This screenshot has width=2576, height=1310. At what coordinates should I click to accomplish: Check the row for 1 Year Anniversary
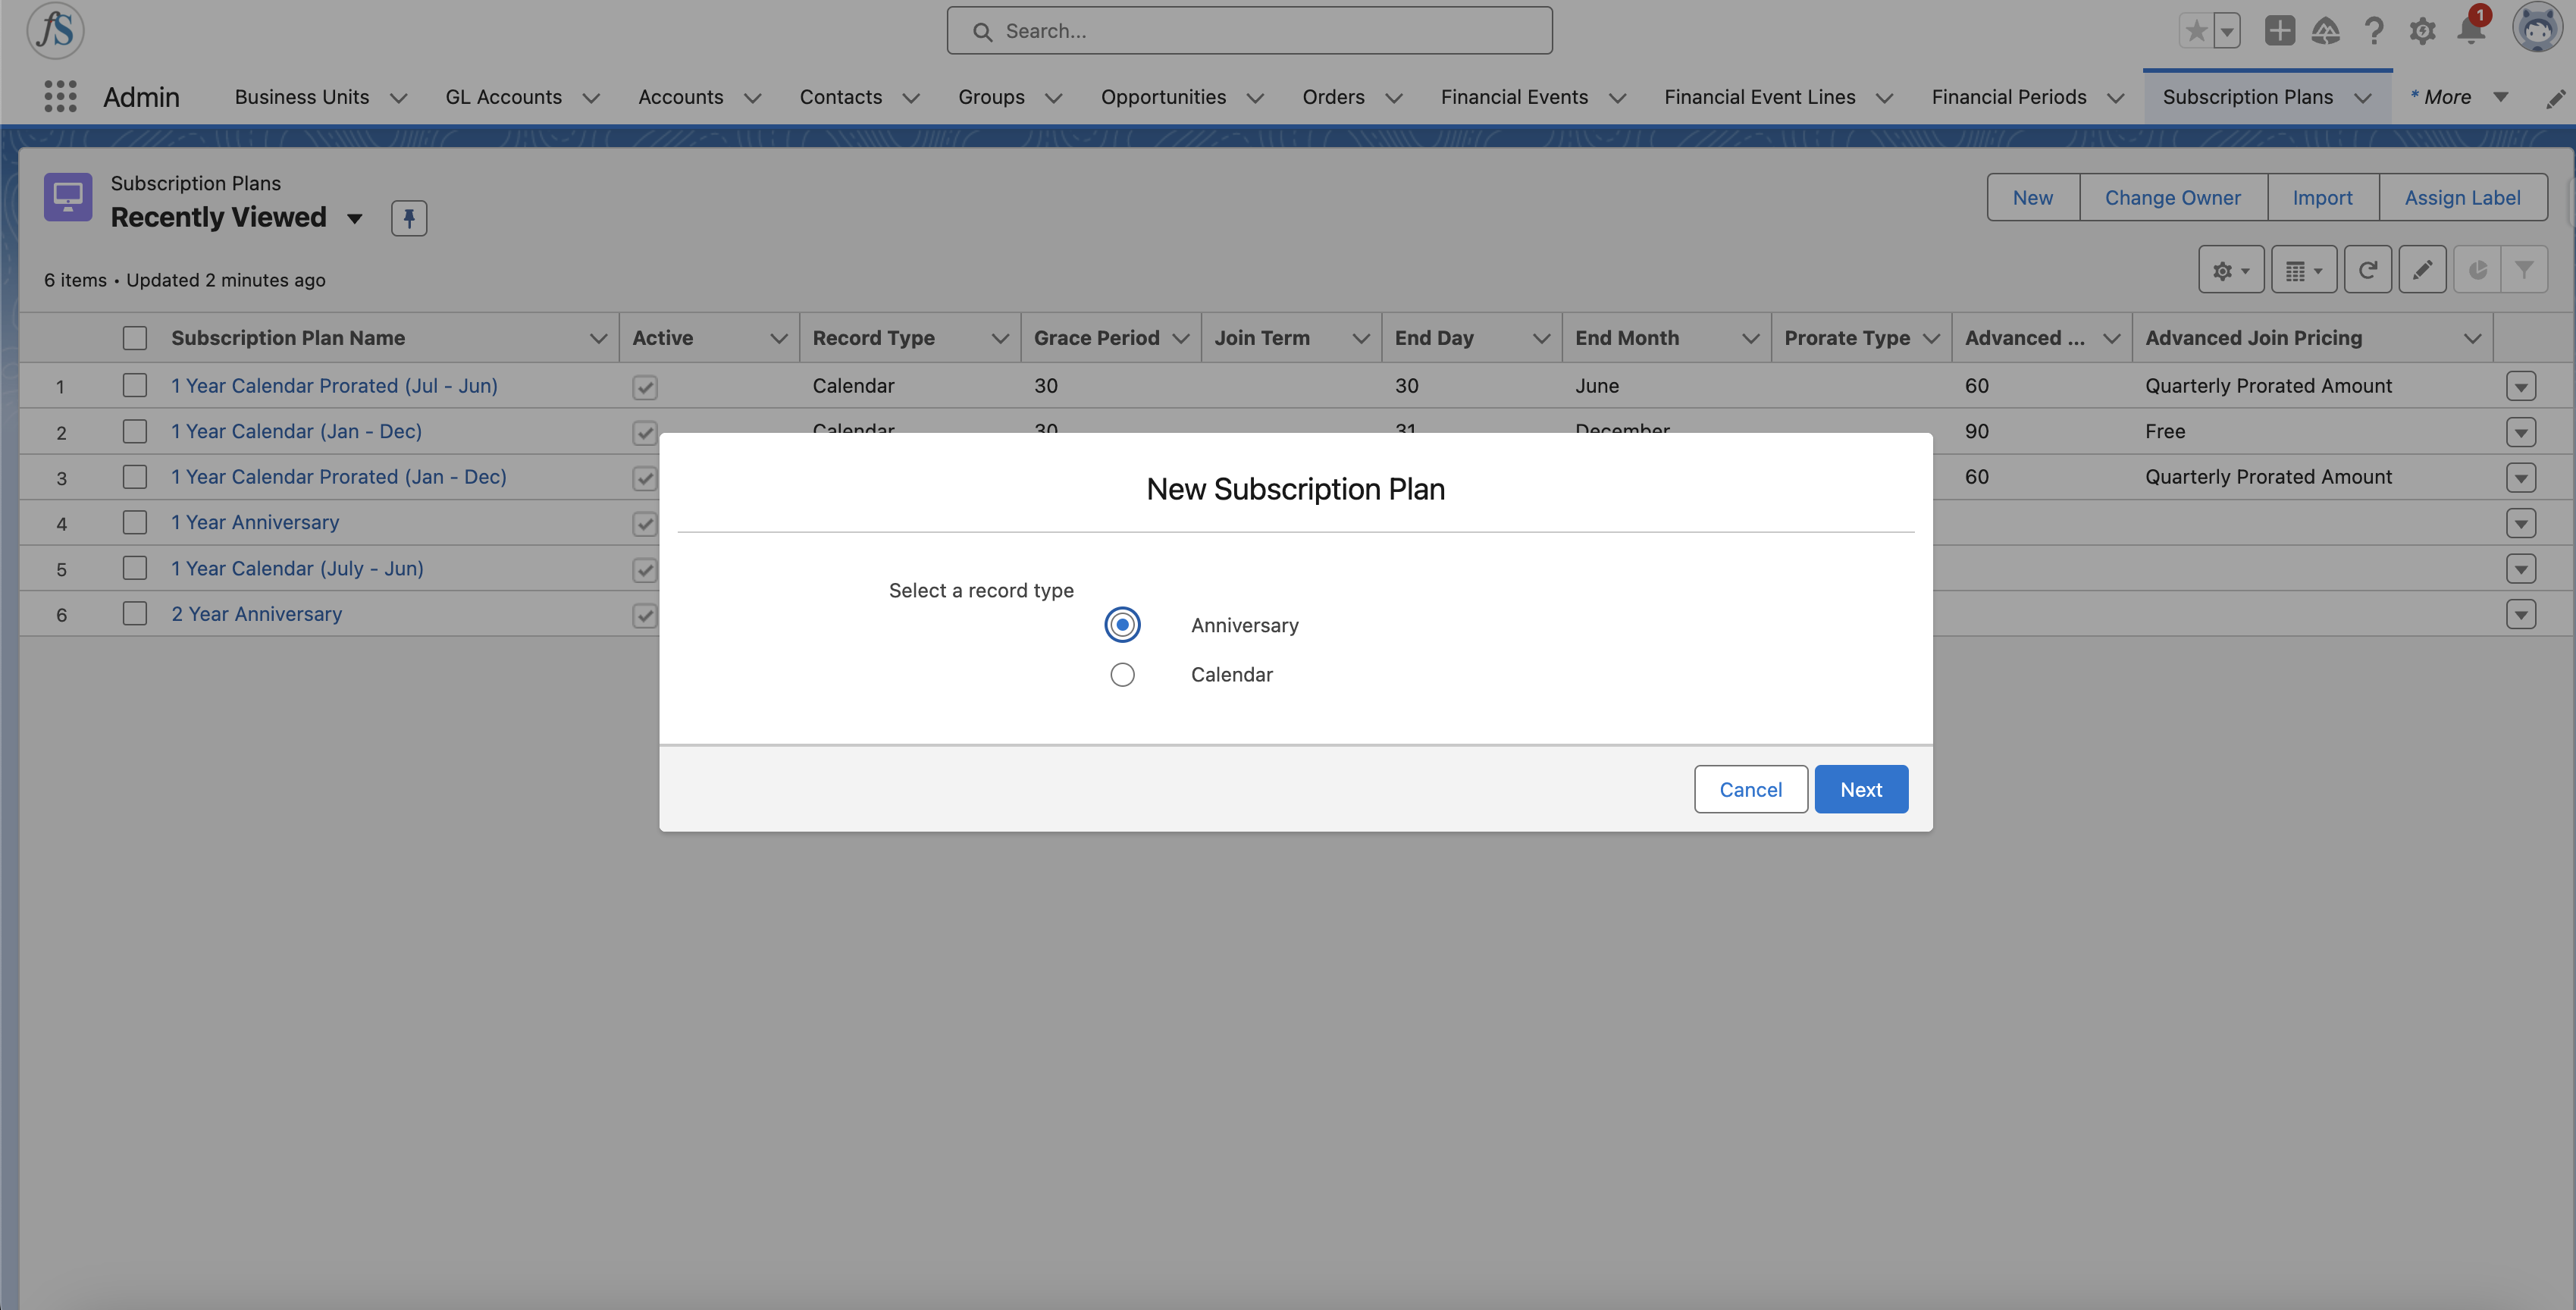tap(135, 522)
